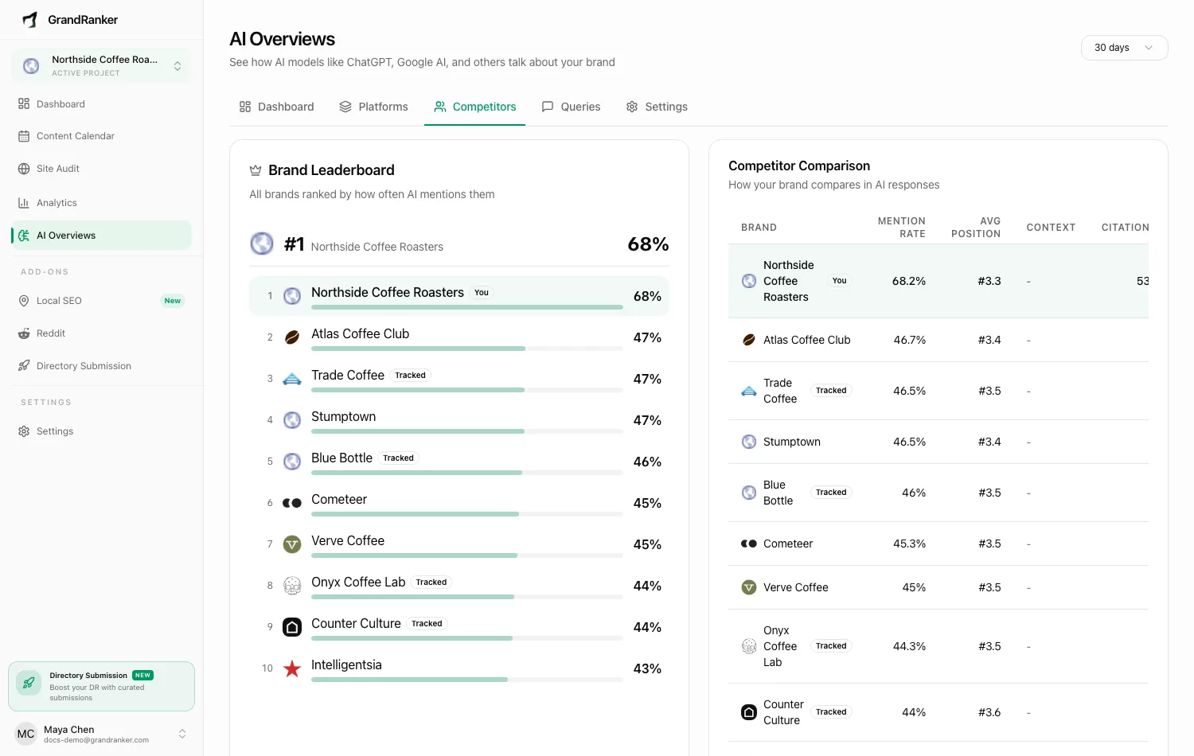Open the Settings tab

point(657,107)
